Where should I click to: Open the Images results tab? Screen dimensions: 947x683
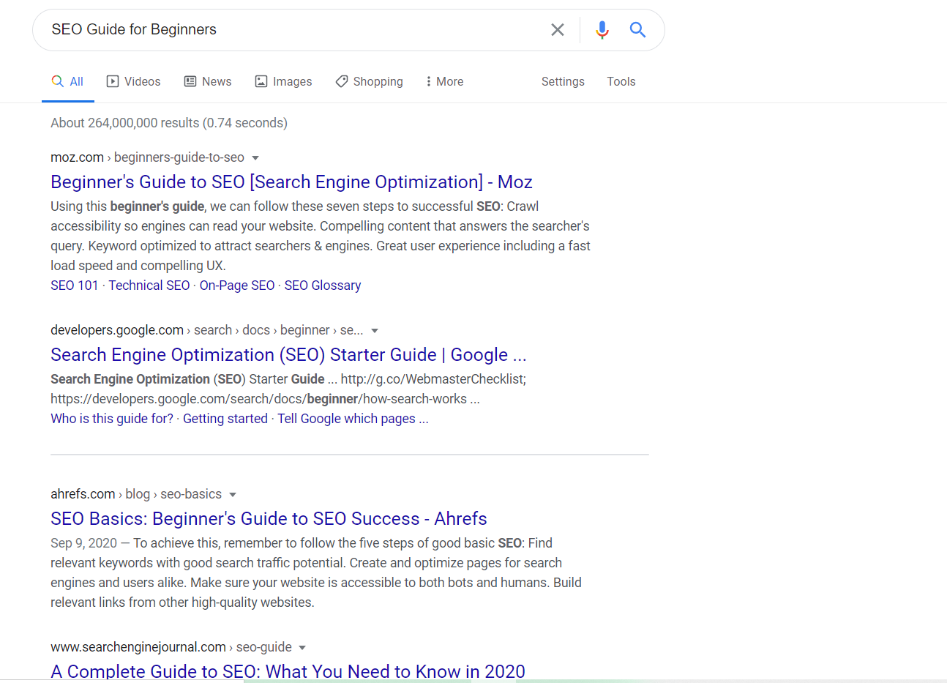[283, 81]
